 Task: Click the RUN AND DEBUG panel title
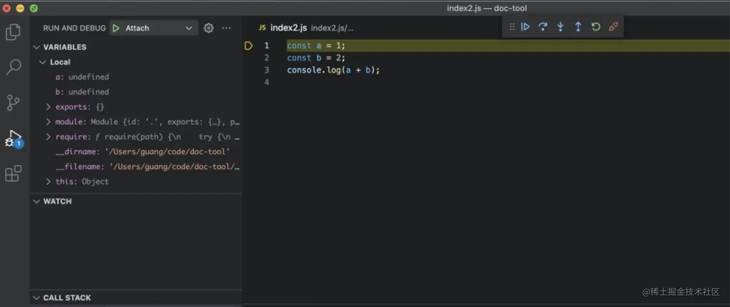[74, 28]
